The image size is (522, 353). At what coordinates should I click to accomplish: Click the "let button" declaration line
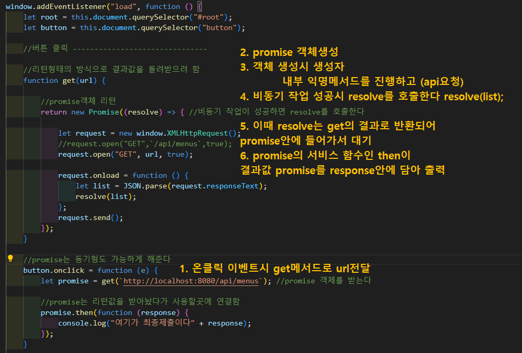coord(134,28)
